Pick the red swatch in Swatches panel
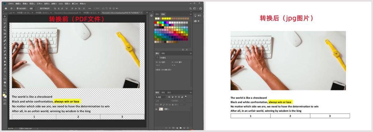Viewport: 373px width, 132px height. pyautogui.click(x=155, y=23)
